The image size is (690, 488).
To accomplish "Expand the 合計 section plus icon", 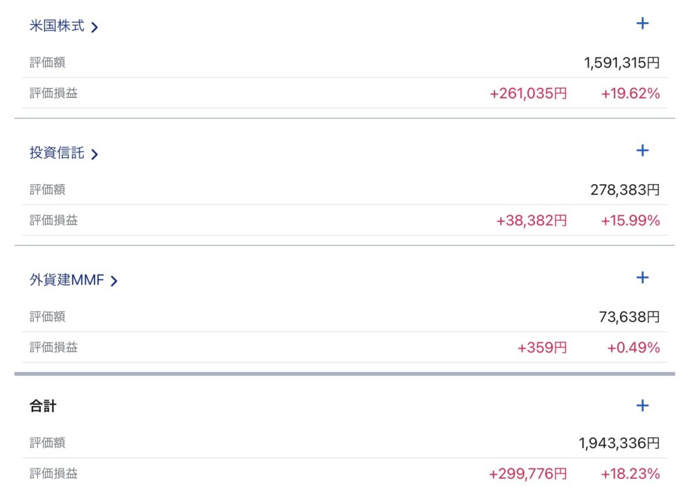I will (x=642, y=405).
